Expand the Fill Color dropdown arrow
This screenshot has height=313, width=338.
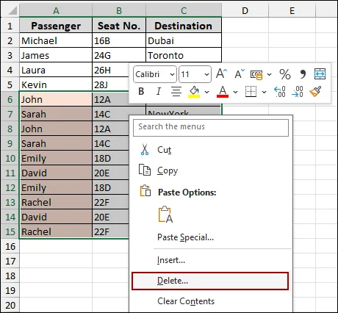tap(206, 92)
